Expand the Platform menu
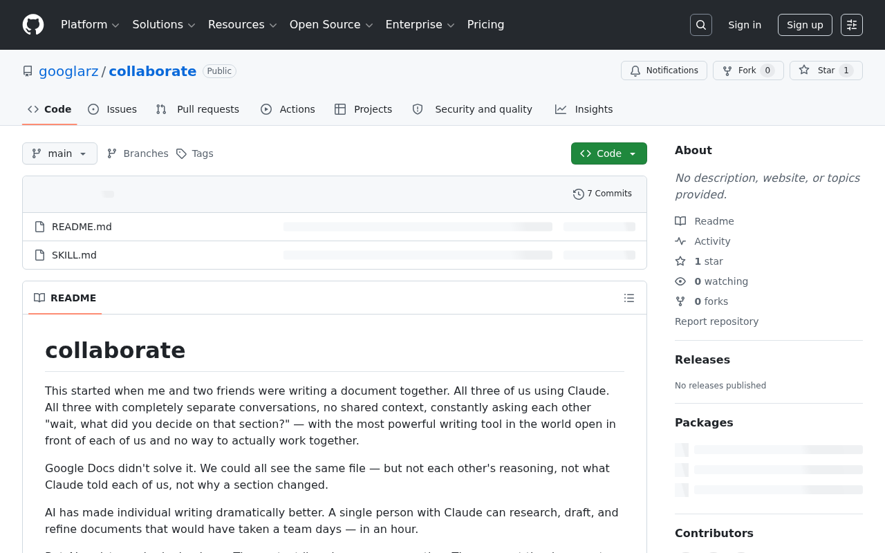Viewport: 885px width, 553px height. [90, 25]
